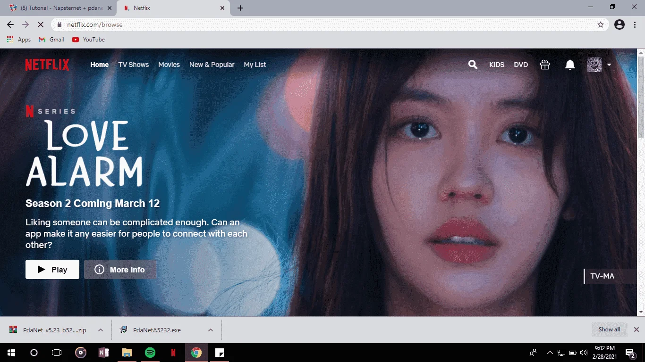The image size is (645, 362).
Task: Open the Apps bookmarks shortcut
Action: (19, 40)
